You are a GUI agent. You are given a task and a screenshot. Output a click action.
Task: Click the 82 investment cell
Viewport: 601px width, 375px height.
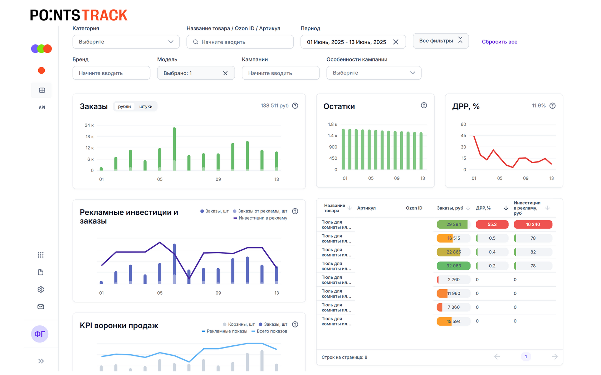533,252
